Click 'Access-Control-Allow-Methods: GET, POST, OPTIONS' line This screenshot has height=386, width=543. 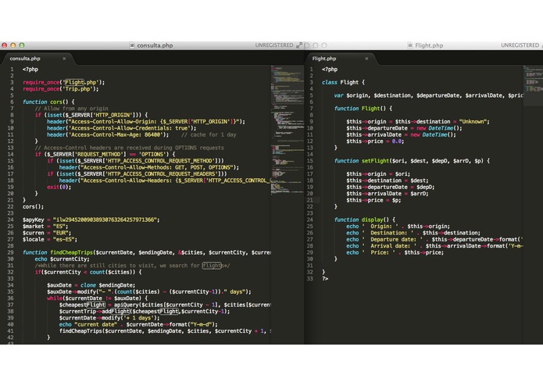(x=149, y=167)
